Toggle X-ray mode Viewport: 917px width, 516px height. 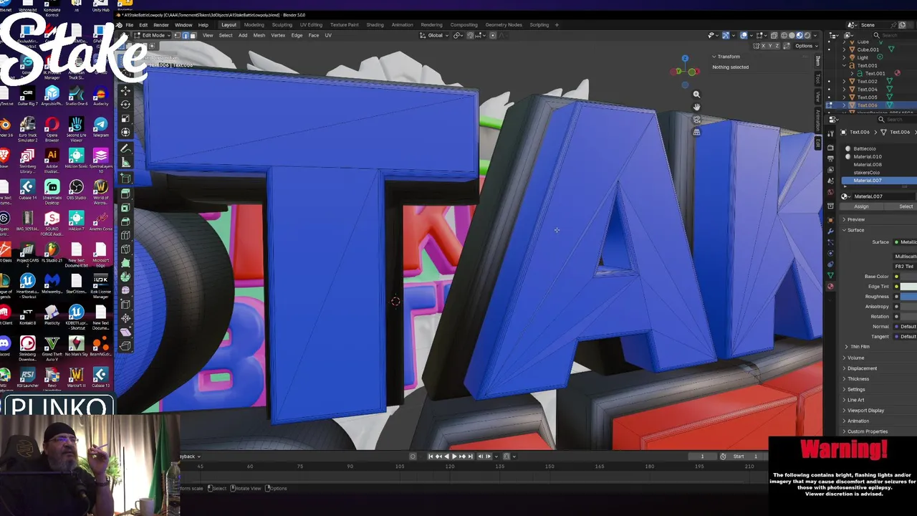772,35
